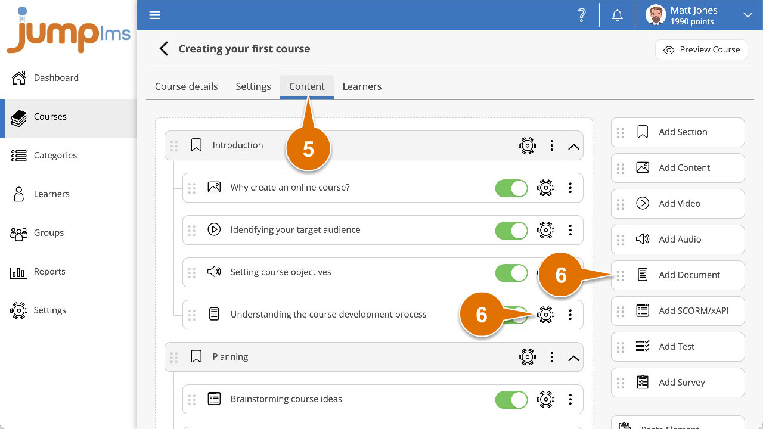Click the play icon of Identifying your target audience
The width and height of the screenshot is (763, 429).
click(x=214, y=229)
